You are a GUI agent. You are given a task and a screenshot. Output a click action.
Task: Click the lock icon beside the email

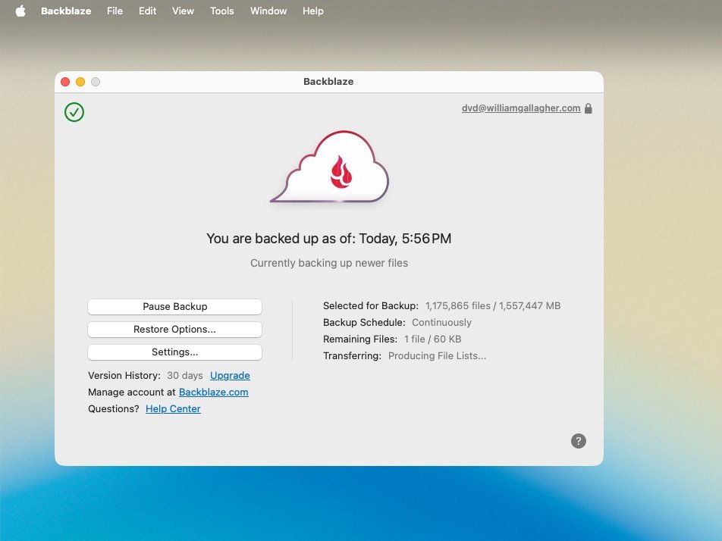588,108
